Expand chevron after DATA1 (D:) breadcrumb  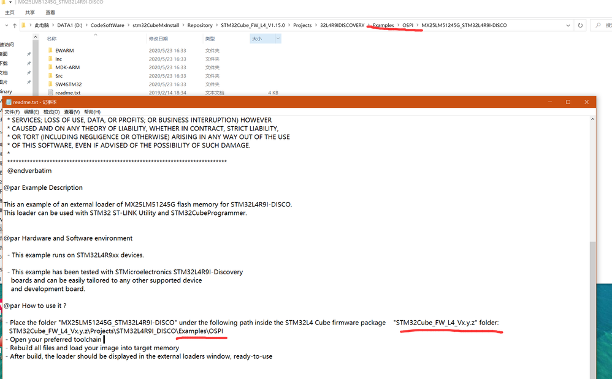86,25
